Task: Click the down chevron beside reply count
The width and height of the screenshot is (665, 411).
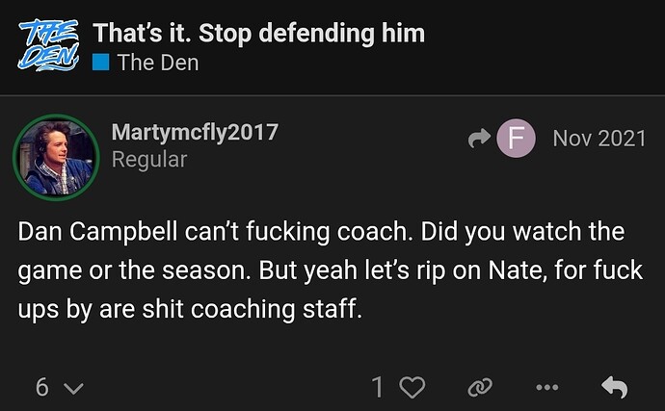Action: click(73, 389)
